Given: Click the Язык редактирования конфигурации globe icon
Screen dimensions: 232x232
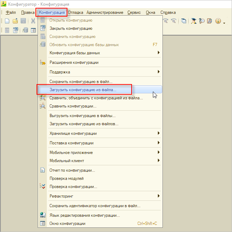Looking at the screenshot, I should tap(43, 215).
